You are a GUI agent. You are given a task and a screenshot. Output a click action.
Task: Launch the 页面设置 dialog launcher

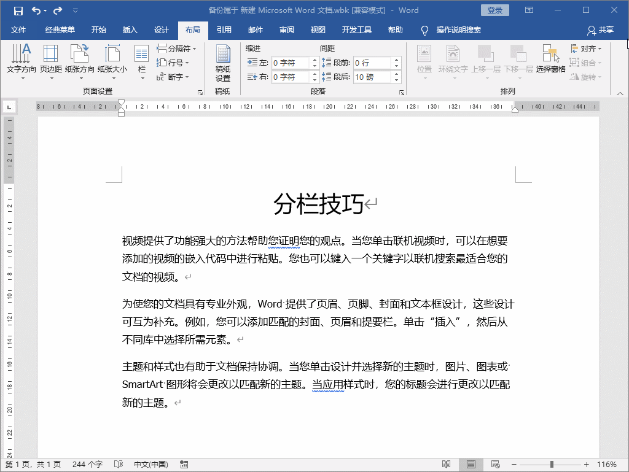(200, 93)
